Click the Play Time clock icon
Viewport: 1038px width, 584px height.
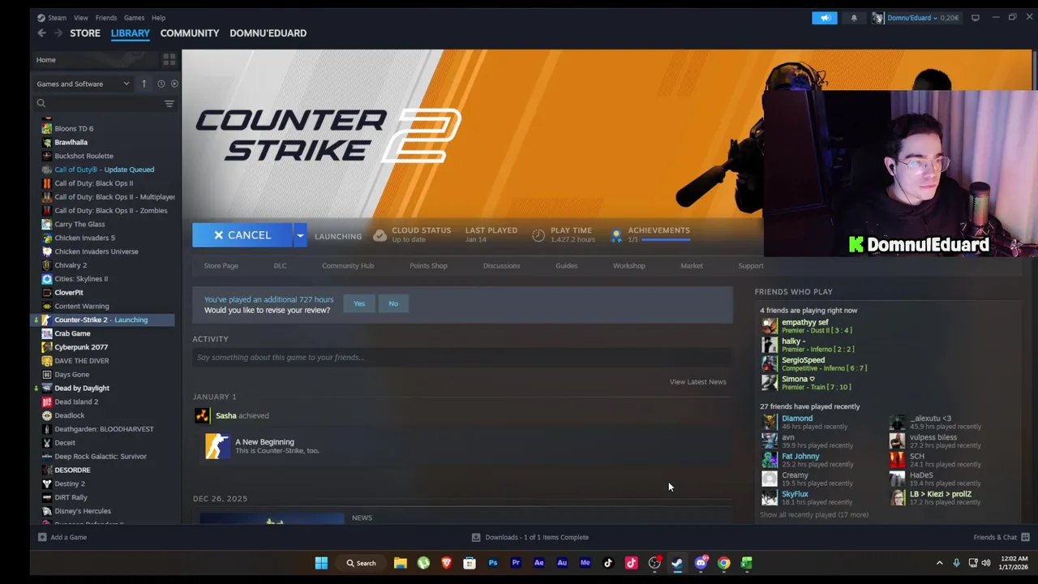coord(538,235)
